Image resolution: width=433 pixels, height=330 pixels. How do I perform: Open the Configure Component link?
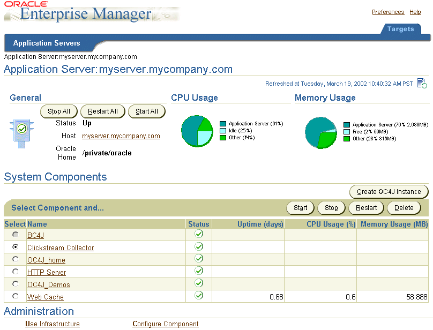(x=166, y=324)
